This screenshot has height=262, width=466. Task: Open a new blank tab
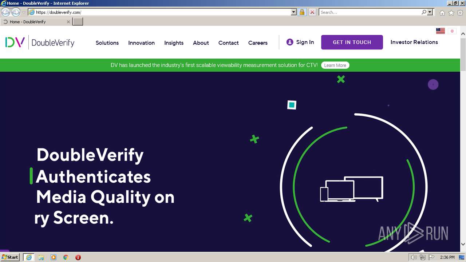[x=78, y=22]
